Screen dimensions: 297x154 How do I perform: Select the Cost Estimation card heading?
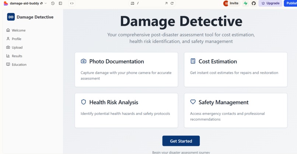(218, 62)
